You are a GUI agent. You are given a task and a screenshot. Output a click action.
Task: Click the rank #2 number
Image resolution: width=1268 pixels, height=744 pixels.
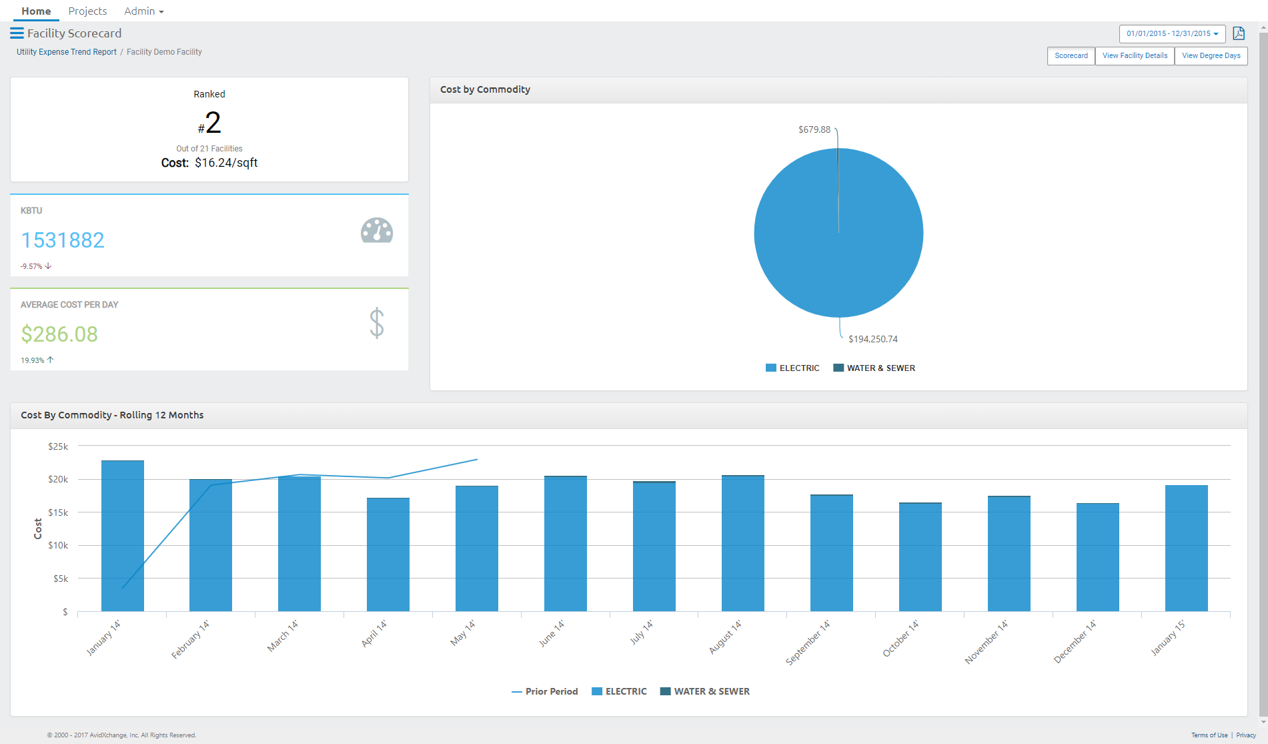209,123
